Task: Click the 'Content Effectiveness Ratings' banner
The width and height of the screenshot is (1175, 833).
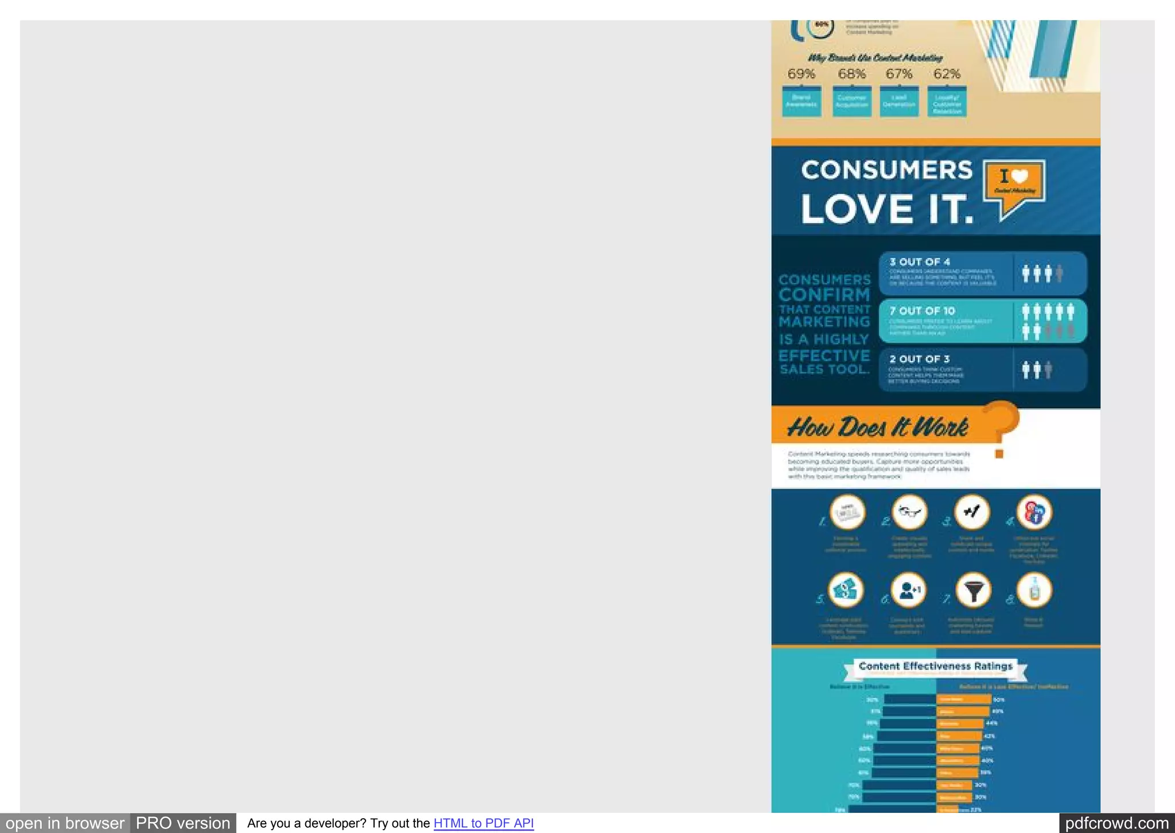Action: [x=936, y=667]
